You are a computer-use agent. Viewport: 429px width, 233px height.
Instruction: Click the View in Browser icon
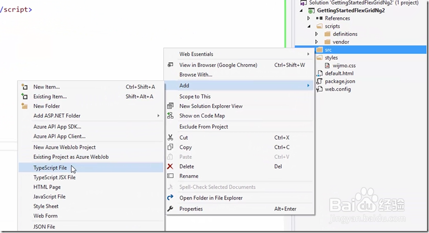(x=170, y=65)
